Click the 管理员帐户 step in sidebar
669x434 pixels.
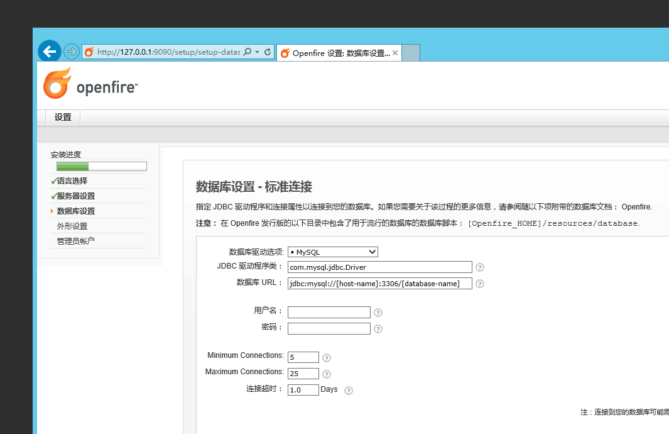point(76,241)
